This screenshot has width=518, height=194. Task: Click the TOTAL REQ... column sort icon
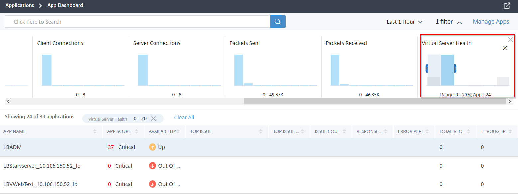pos(469,131)
